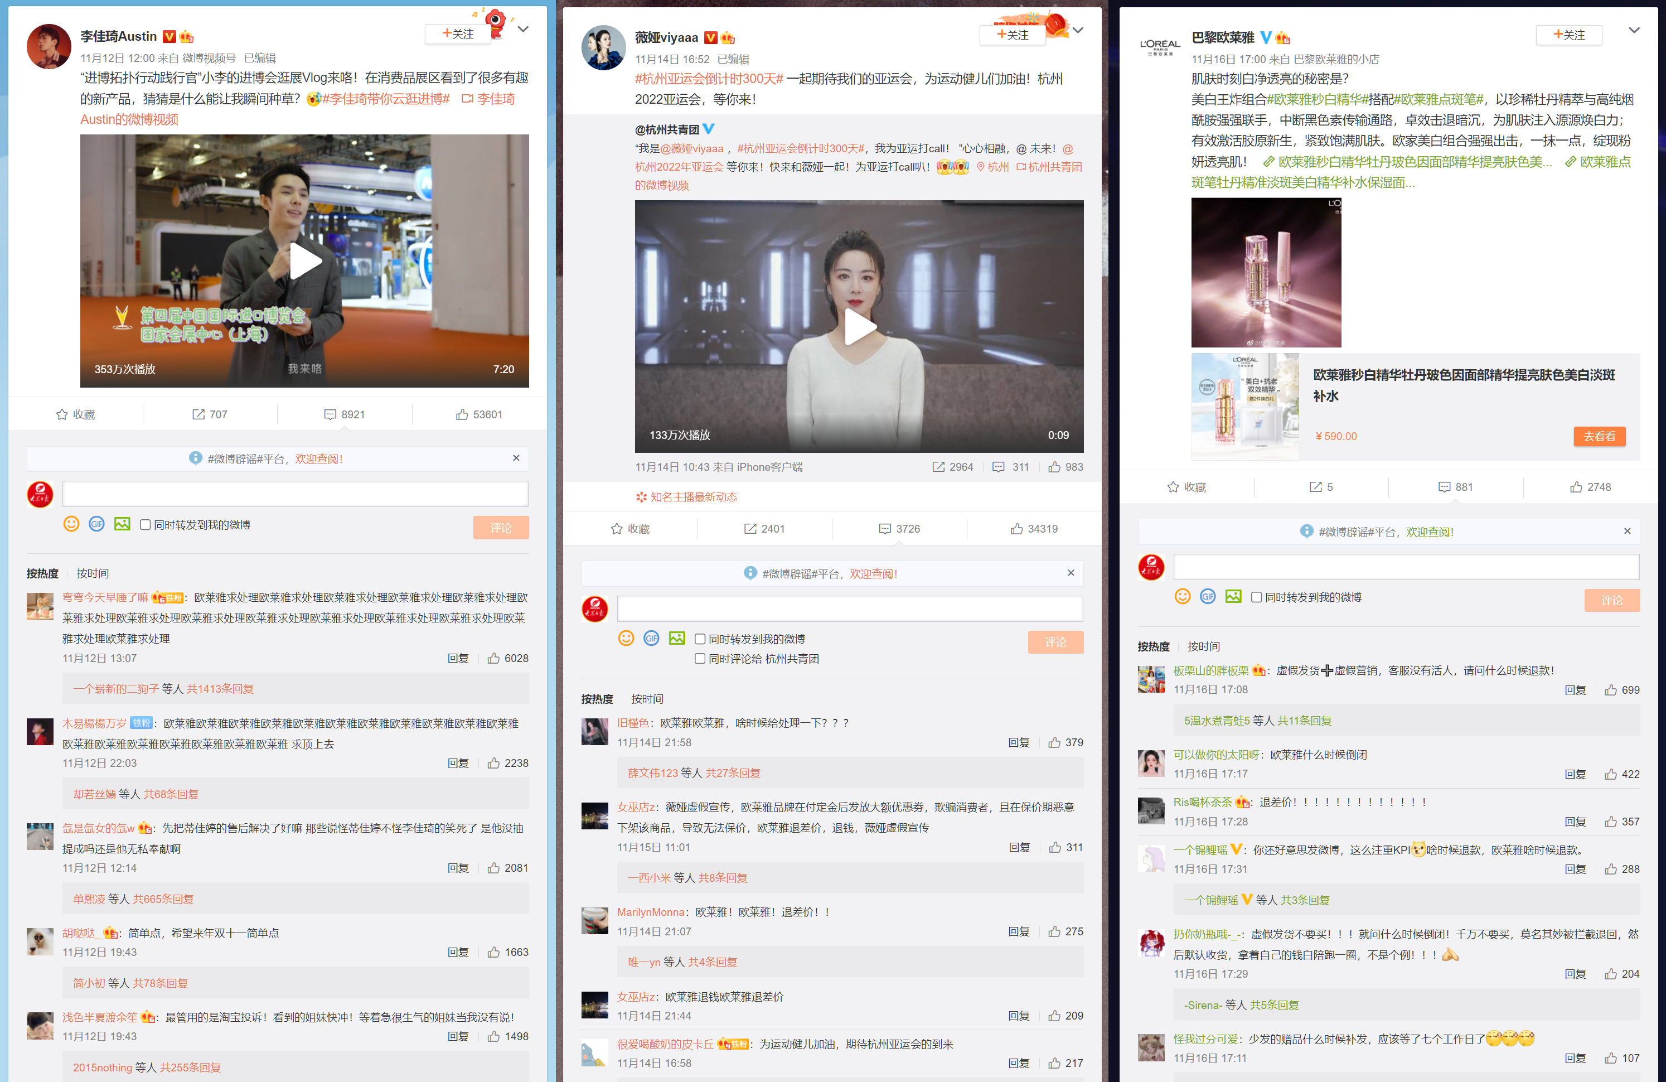The image size is (1666, 1082).
Task: Open comments icon showing 3726
Action: tap(899, 529)
